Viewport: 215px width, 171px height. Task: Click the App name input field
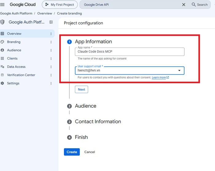(130, 52)
